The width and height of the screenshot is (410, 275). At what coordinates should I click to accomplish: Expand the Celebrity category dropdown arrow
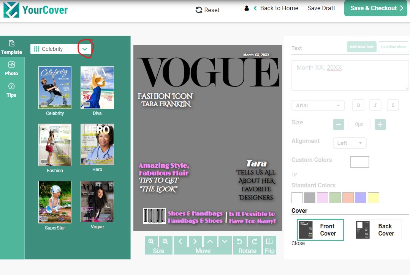[x=84, y=49]
